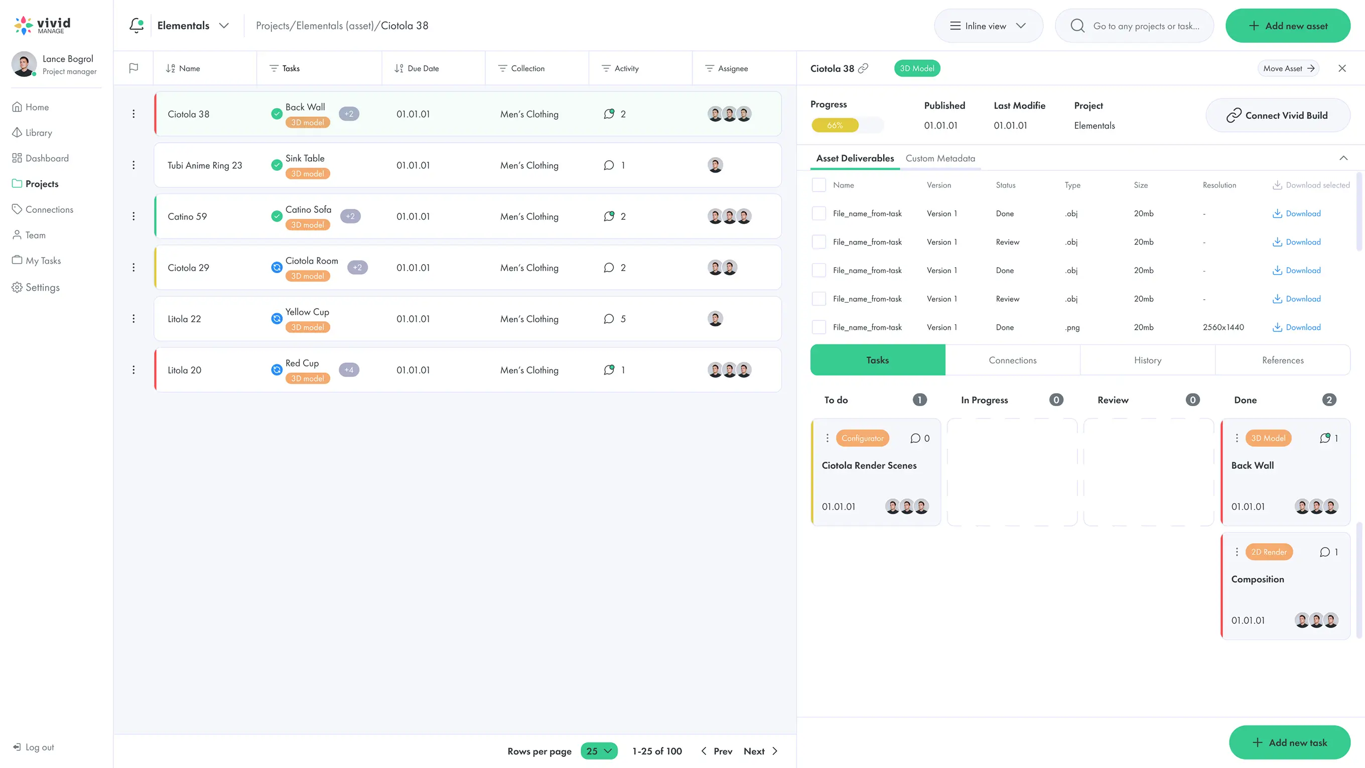
Task: Toggle select-all checkbox in deliverables header
Action: (818, 185)
